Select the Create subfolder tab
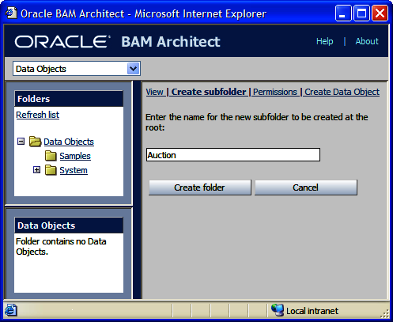 [x=209, y=92]
